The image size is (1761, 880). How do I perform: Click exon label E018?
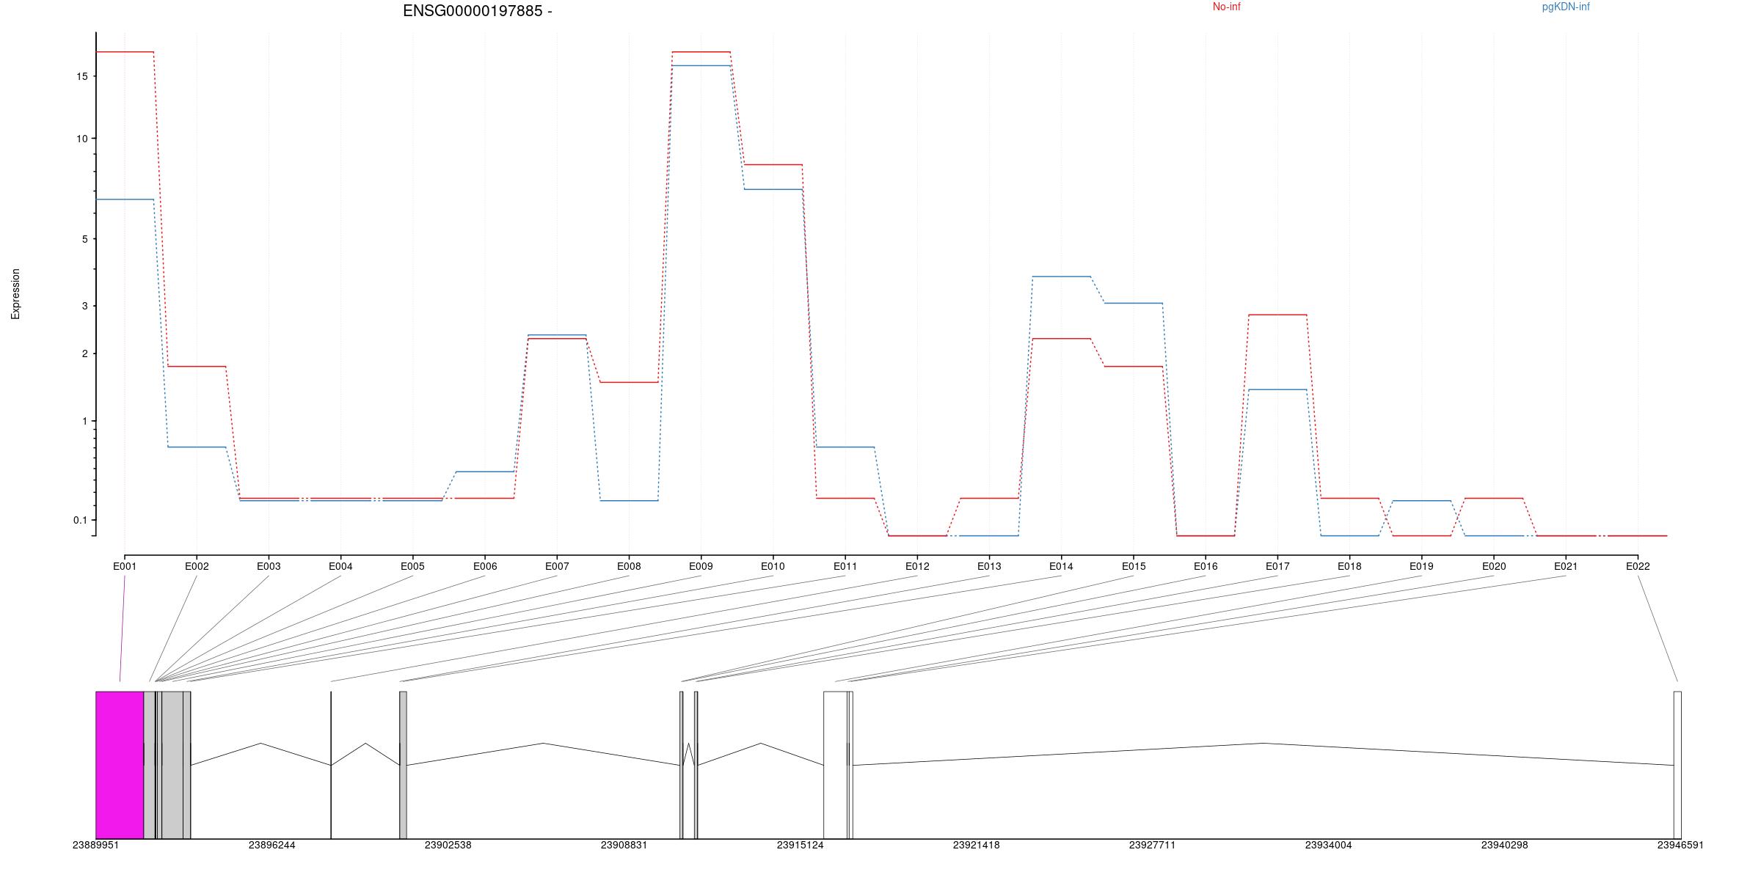coord(1349,566)
